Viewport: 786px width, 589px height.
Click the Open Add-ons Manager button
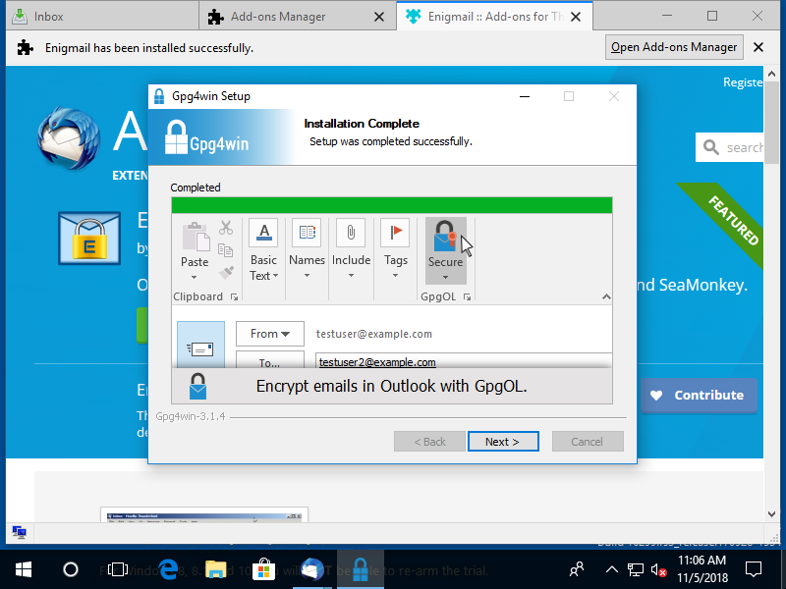(674, 46)
